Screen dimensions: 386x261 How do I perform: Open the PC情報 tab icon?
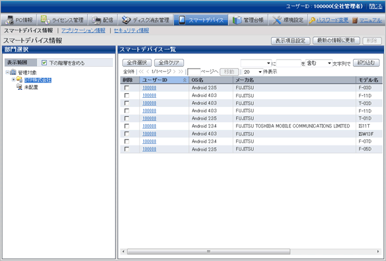click(10, 20)
